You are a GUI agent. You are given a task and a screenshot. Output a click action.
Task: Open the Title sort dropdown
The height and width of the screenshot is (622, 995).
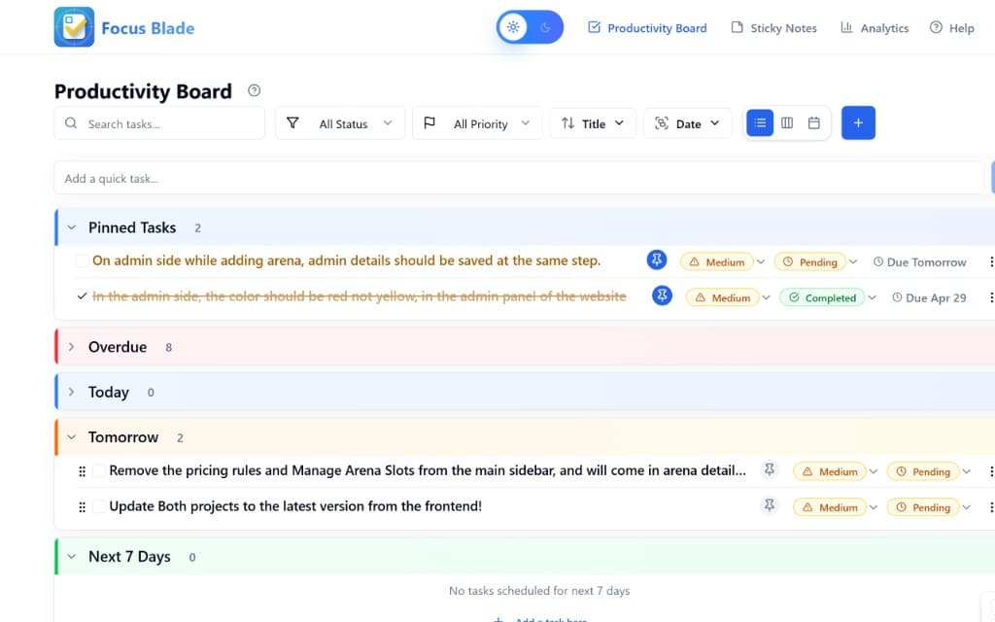click(x=593, y=123)
